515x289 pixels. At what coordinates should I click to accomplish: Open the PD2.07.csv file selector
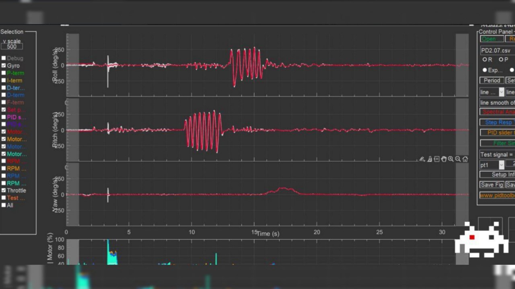click(x=497, y=51)
